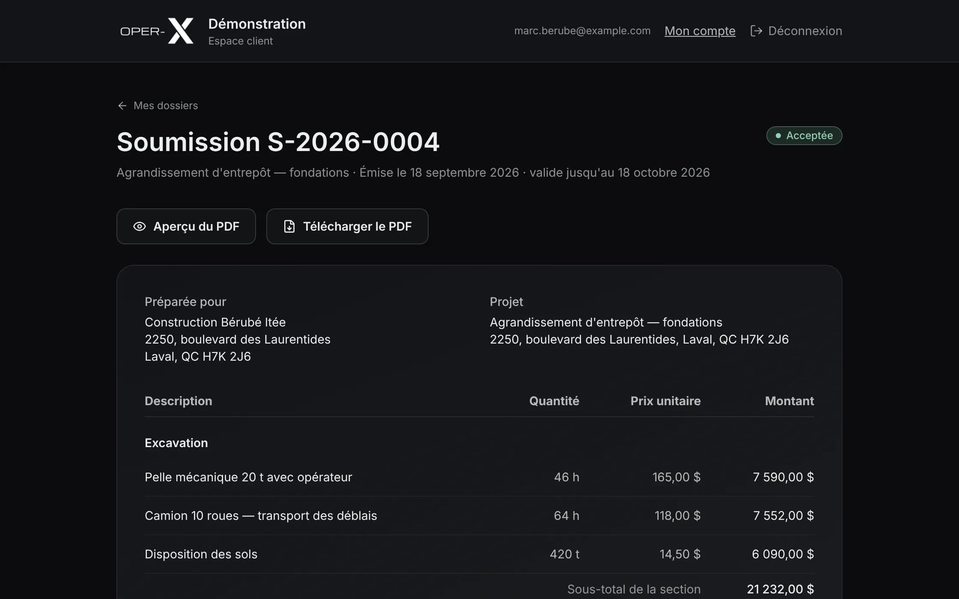The image size is (959, 599).
Task: Click the Soumission S-2026-0004 heading
Action: point(278,142)
